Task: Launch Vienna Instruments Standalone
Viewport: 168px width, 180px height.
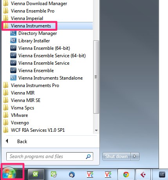Action: pyautogui.click(x=47, y=78)
